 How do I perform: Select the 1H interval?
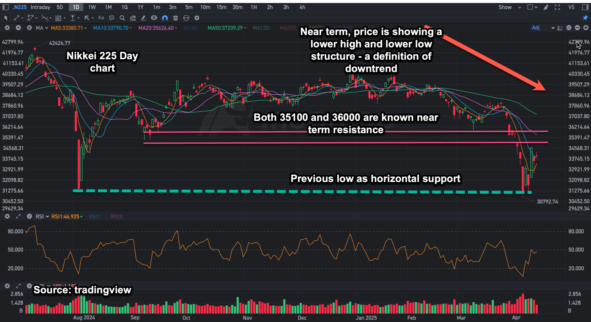254,7
